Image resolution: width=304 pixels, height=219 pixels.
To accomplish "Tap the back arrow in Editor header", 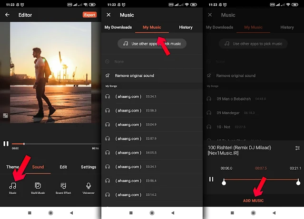I will click(7, 15).
